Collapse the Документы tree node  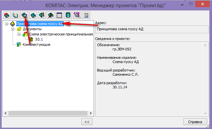pos(13,29)
